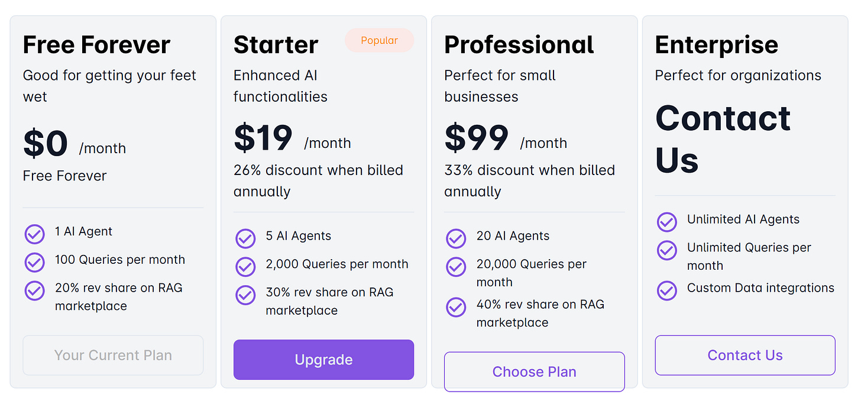Click checkmark beside 20% rev share feature
Screen dimensions: 861x404
pyautogui.click(x=34, y=290)
